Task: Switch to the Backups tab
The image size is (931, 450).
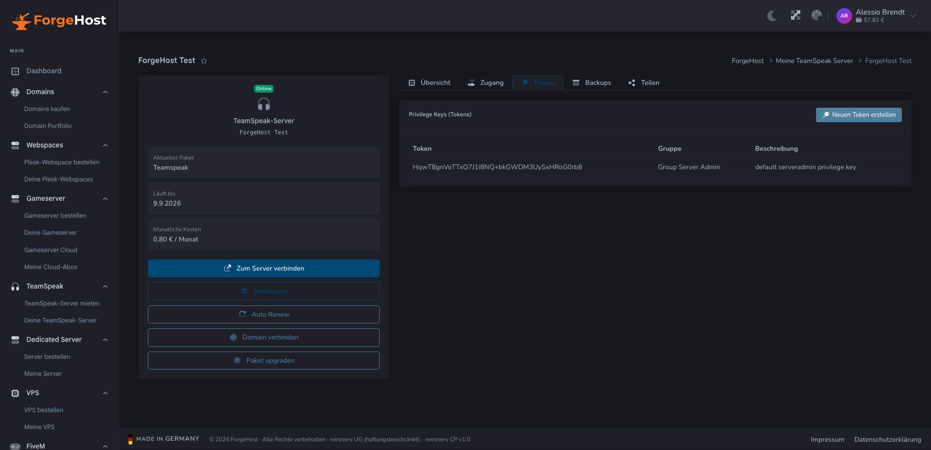Action: click(x=592, y=83)
